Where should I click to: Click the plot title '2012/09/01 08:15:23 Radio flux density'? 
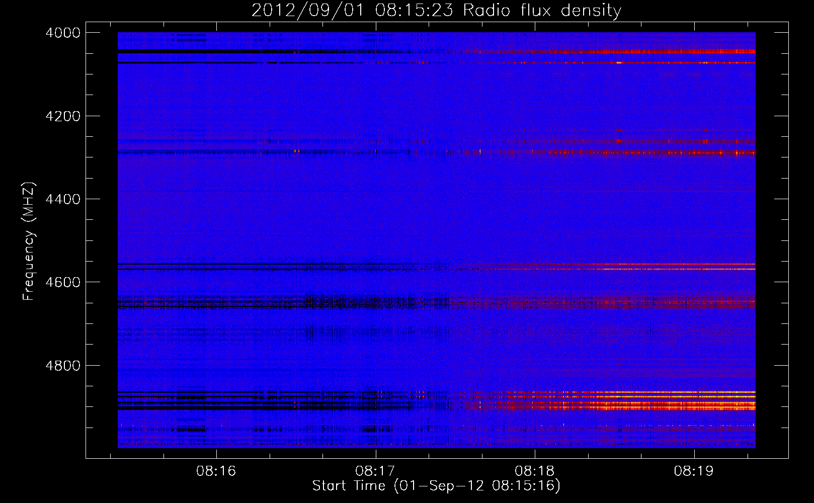[x=436, y=11]
